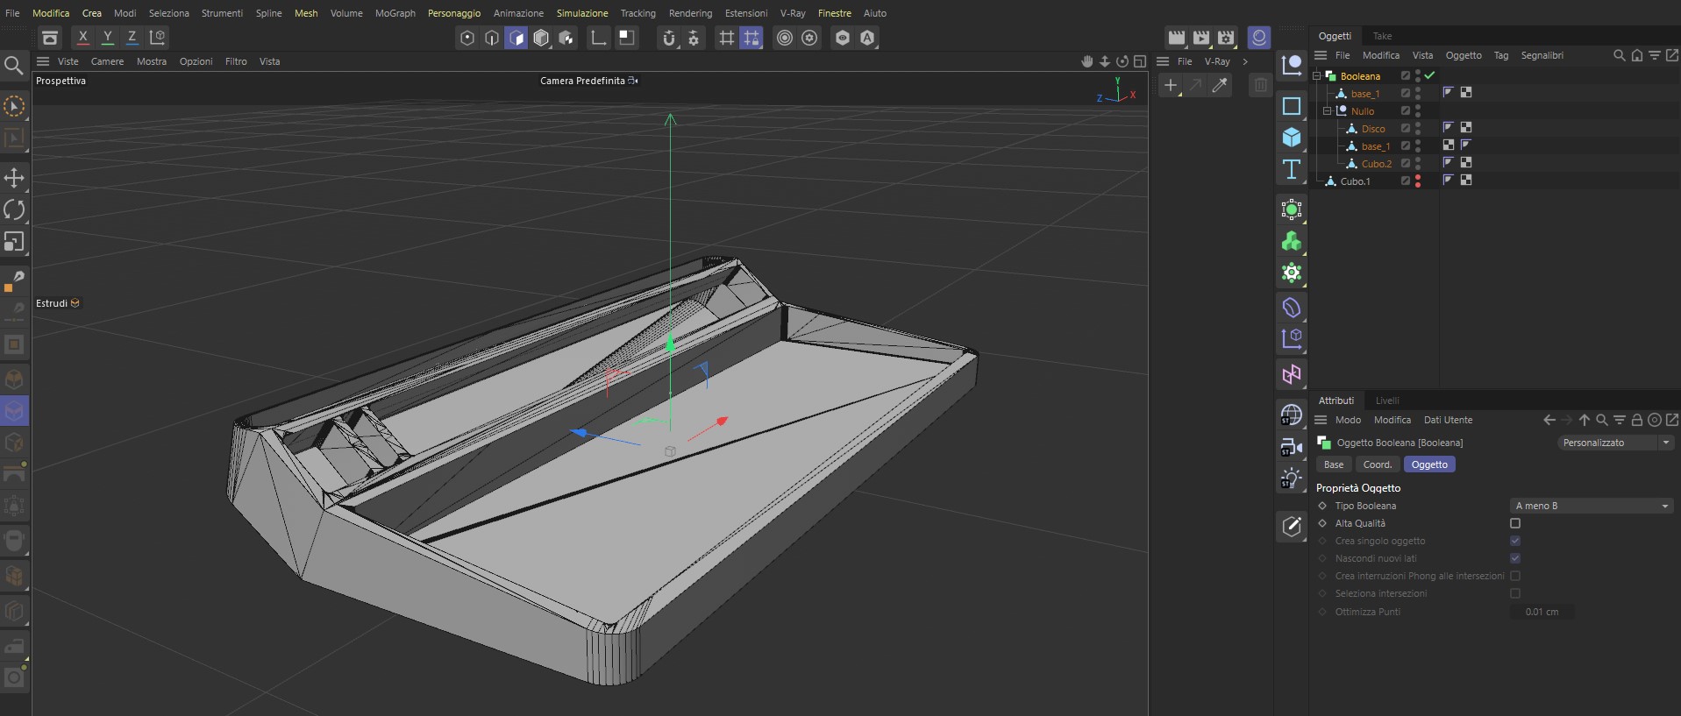Open the Personalizzato dropdown
1681x716 pixels.
(1616, 443)
